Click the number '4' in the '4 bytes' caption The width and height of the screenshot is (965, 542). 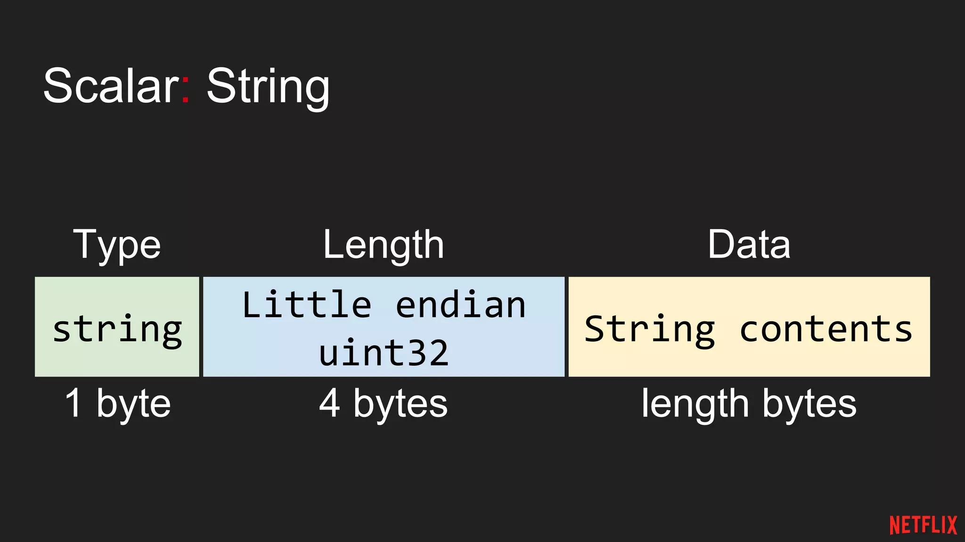tap(329, 404)
